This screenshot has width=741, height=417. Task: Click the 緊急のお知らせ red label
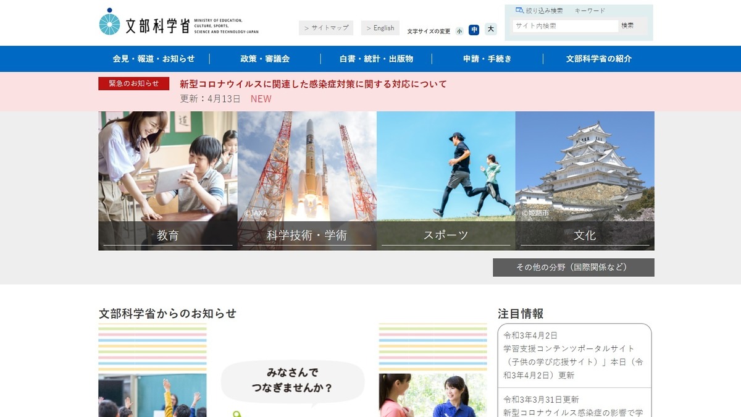(133, 83)
